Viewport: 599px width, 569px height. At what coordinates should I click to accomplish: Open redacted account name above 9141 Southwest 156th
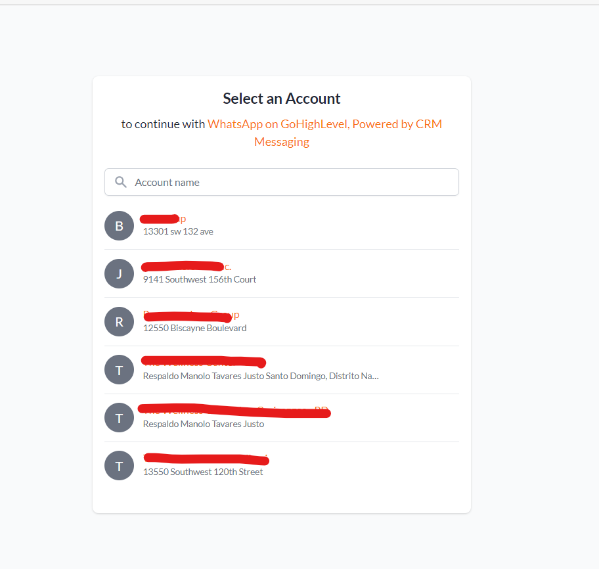[x=187, y=266]
